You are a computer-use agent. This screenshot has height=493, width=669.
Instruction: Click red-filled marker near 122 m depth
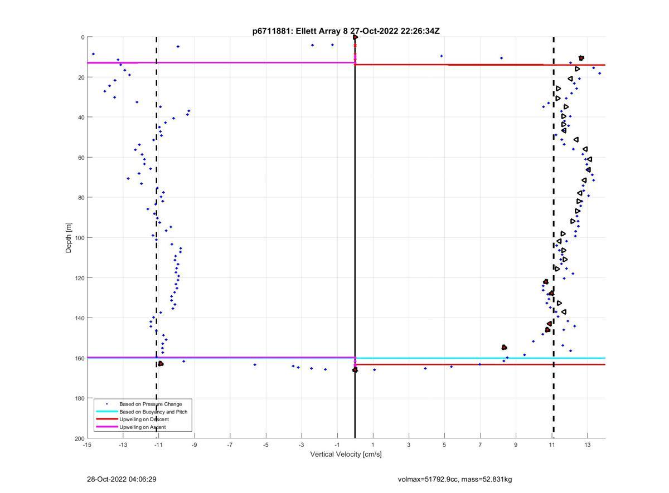coord(545,282)
